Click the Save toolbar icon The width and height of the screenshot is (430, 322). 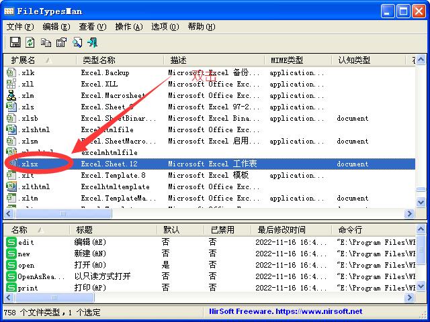[x=15, y=42]
